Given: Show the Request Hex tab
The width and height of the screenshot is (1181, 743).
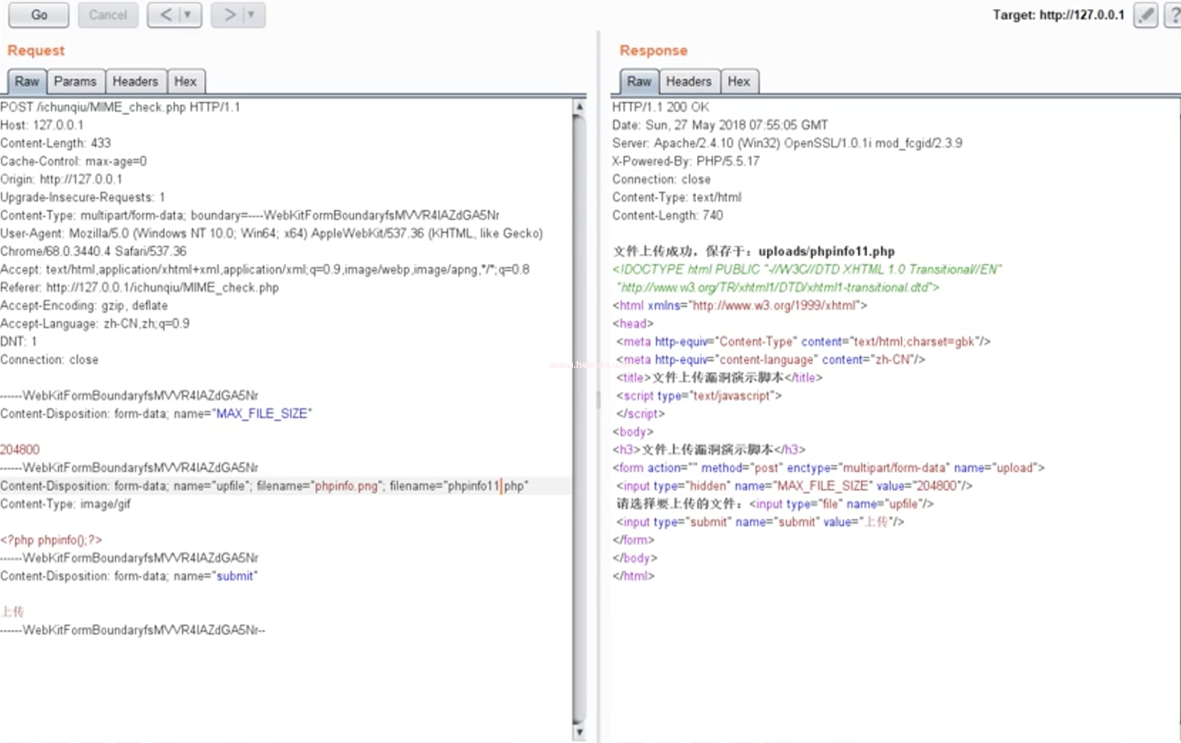Looking at the screenshot, I should [x=185, y=82].
